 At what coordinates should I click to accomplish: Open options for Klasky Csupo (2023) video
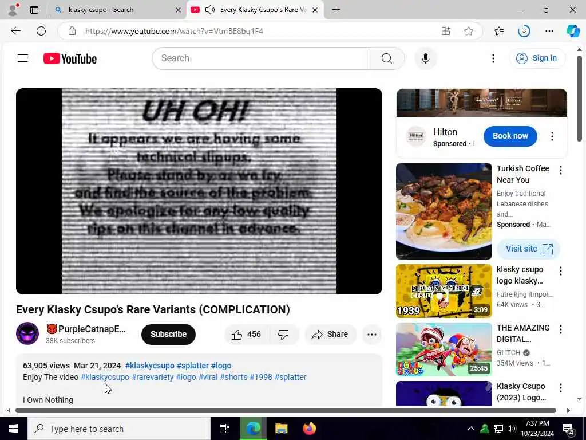pos(561,388)
